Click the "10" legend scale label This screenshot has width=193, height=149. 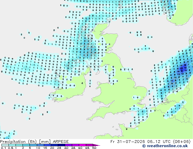(38, 148)
